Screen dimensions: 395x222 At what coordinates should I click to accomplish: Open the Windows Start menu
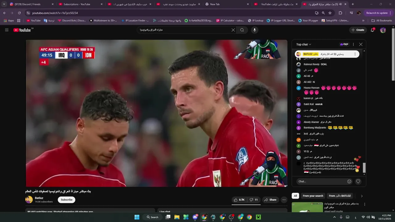[137, 217]
